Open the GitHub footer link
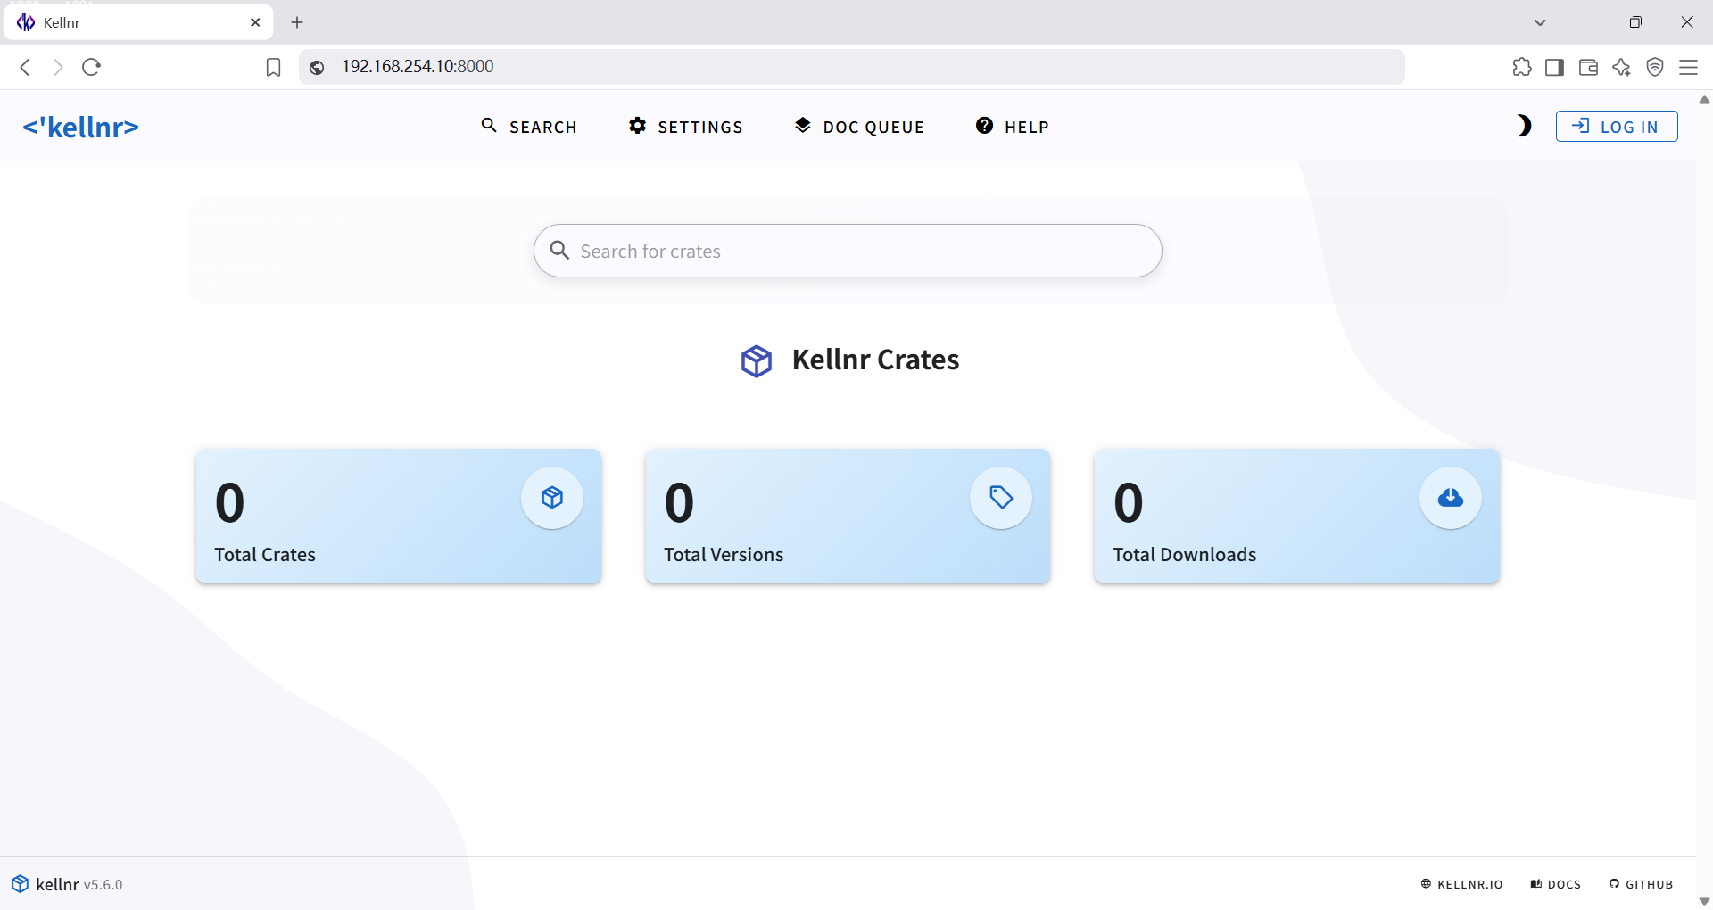The height and width of the screenshot is (910, 1713). (1641, 884)
